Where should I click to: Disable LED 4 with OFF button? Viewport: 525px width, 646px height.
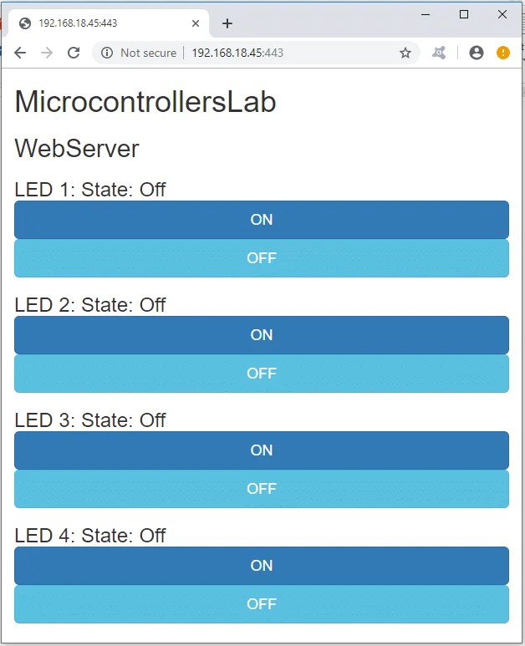(x=262, y=604)
